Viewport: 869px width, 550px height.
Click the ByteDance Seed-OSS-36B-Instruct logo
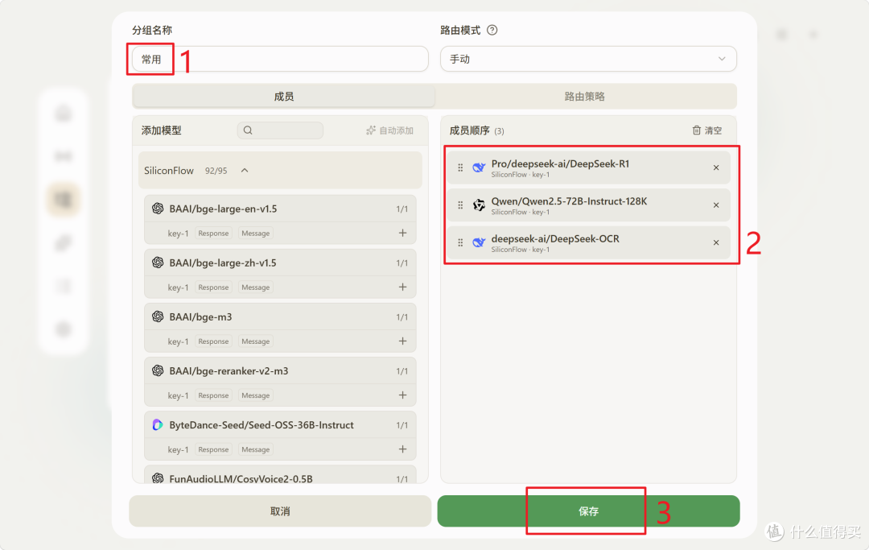tap(158, 424)
